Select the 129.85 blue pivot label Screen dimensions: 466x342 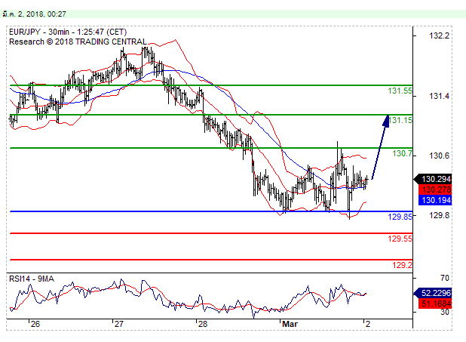pos(400,217)
